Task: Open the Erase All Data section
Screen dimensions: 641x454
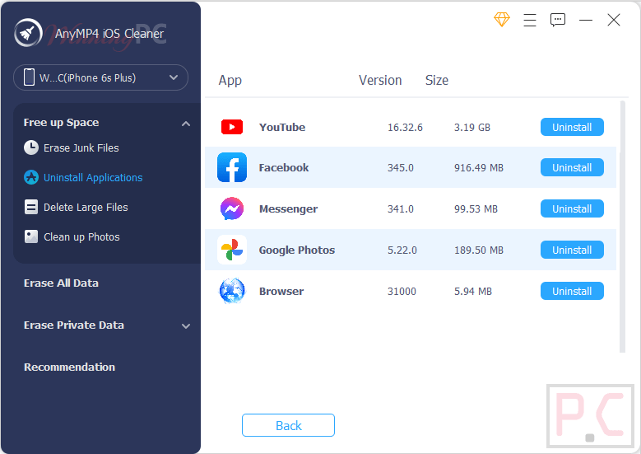Action: (x=62, y=283)
